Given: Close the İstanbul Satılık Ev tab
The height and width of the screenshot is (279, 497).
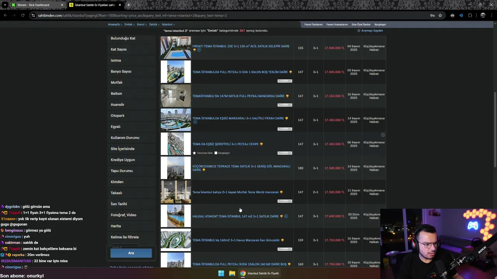Looking at the screenshot, I should click(x=120, y=5).
